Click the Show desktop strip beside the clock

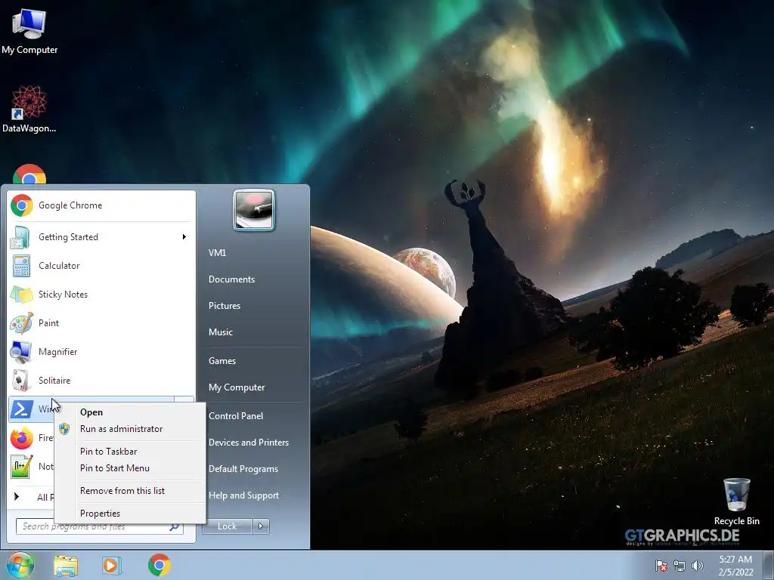[x=769, y=565]
